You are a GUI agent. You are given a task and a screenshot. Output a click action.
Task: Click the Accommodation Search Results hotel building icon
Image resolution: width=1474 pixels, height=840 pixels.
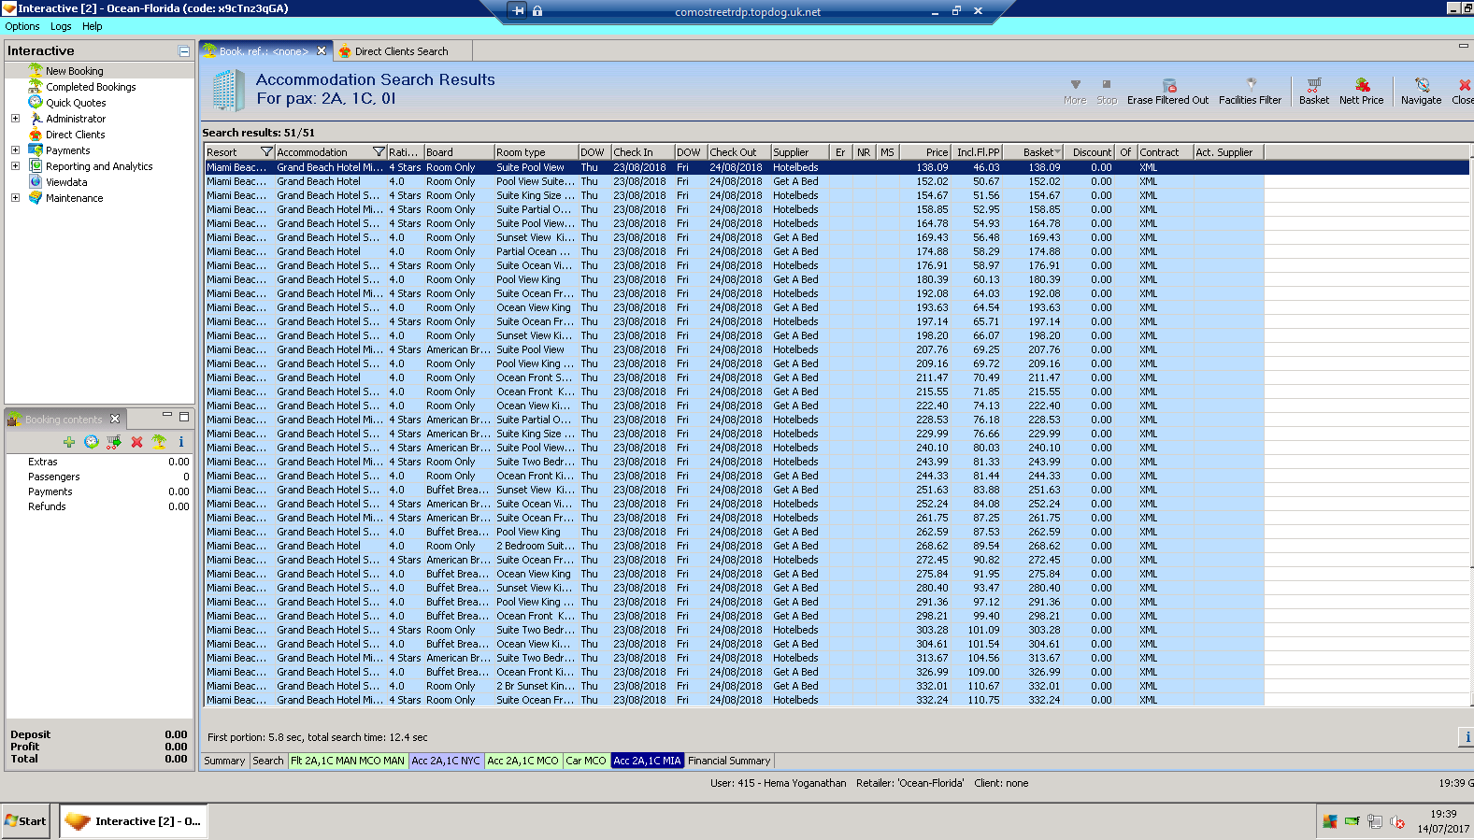[x=227, y=90]
